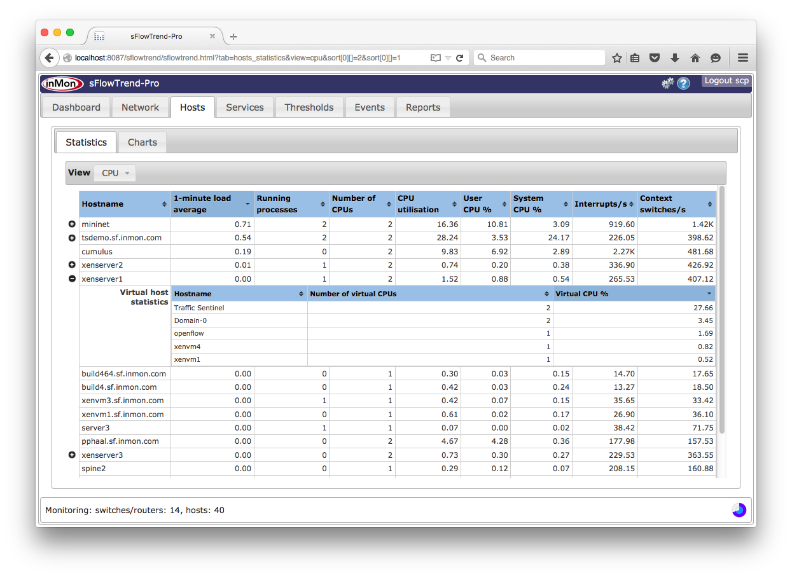Switch to the Charts sub-tab

(142, 142)
